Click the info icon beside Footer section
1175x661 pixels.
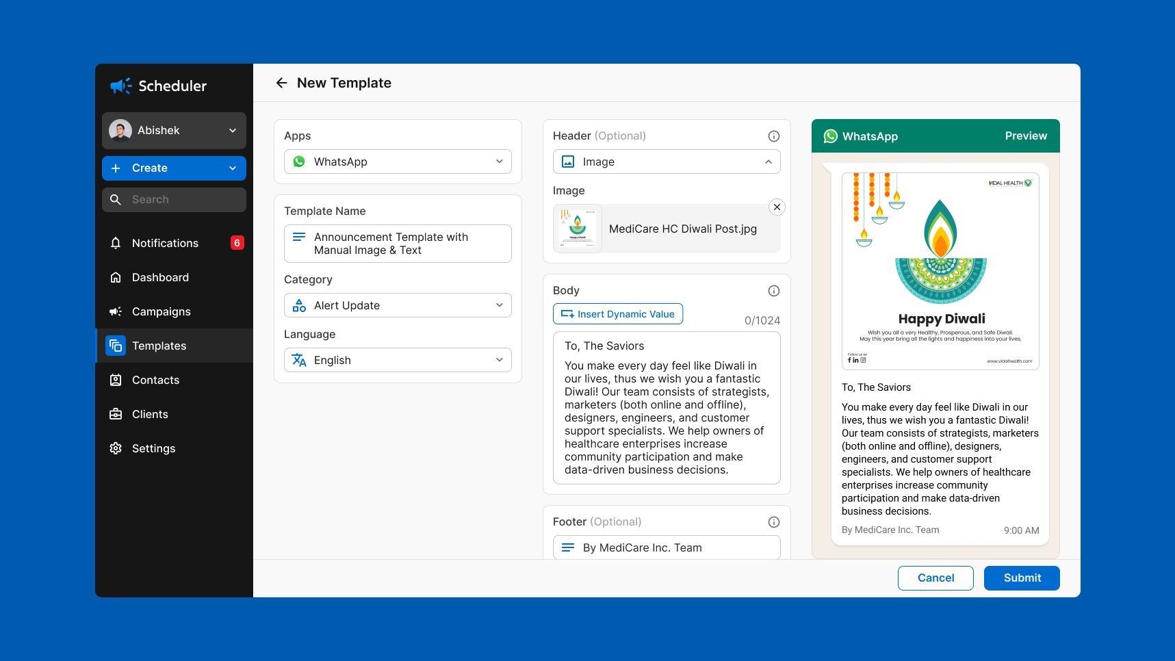tap(773, 521)
